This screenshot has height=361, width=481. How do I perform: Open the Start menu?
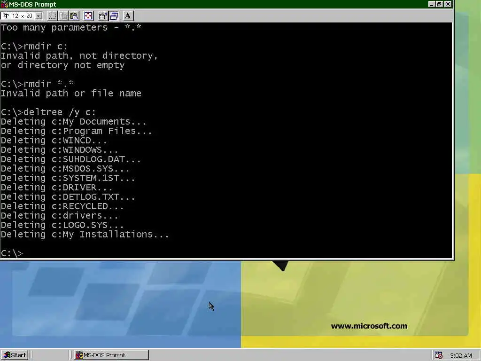(15, 355)
